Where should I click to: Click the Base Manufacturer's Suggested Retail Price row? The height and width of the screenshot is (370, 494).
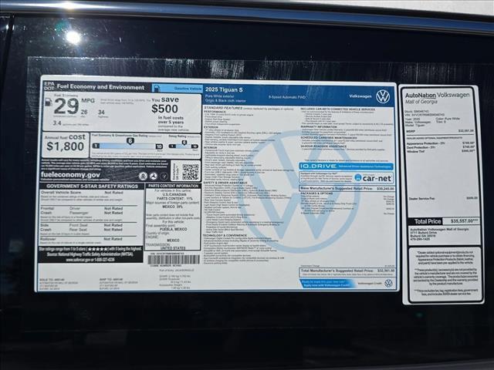coord(347,188)
